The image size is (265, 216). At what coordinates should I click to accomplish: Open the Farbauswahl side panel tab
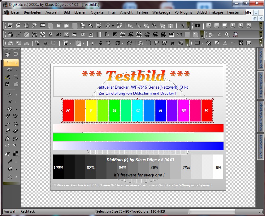click(261, 58)
